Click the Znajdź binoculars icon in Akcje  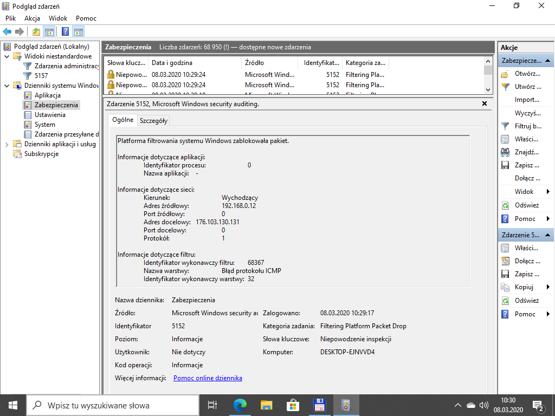(505, 152)
